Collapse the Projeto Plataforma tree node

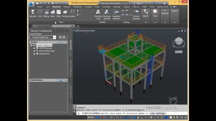coord(31,45)
